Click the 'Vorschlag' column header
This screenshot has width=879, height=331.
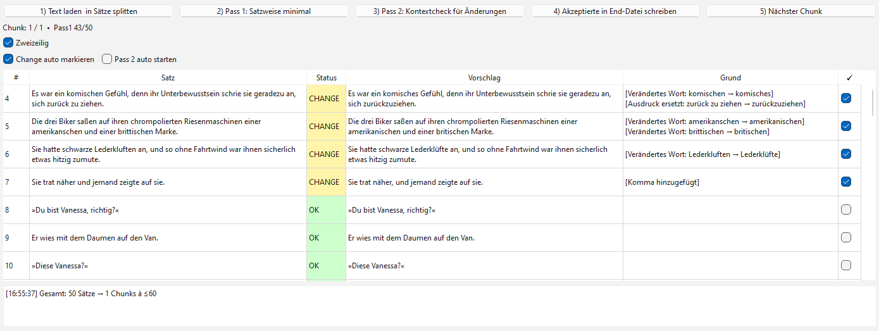(484, 78)
